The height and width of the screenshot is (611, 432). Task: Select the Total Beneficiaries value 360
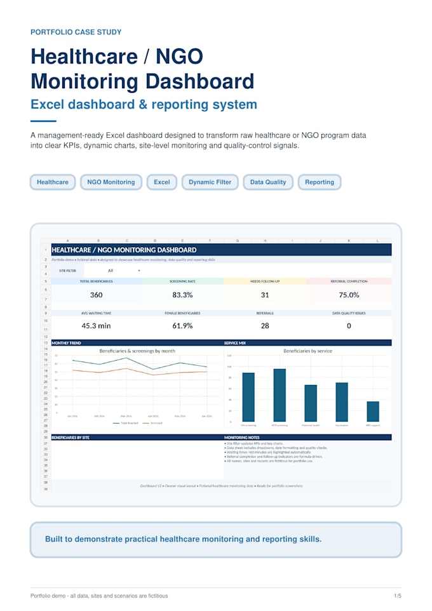tap(97, 295)
